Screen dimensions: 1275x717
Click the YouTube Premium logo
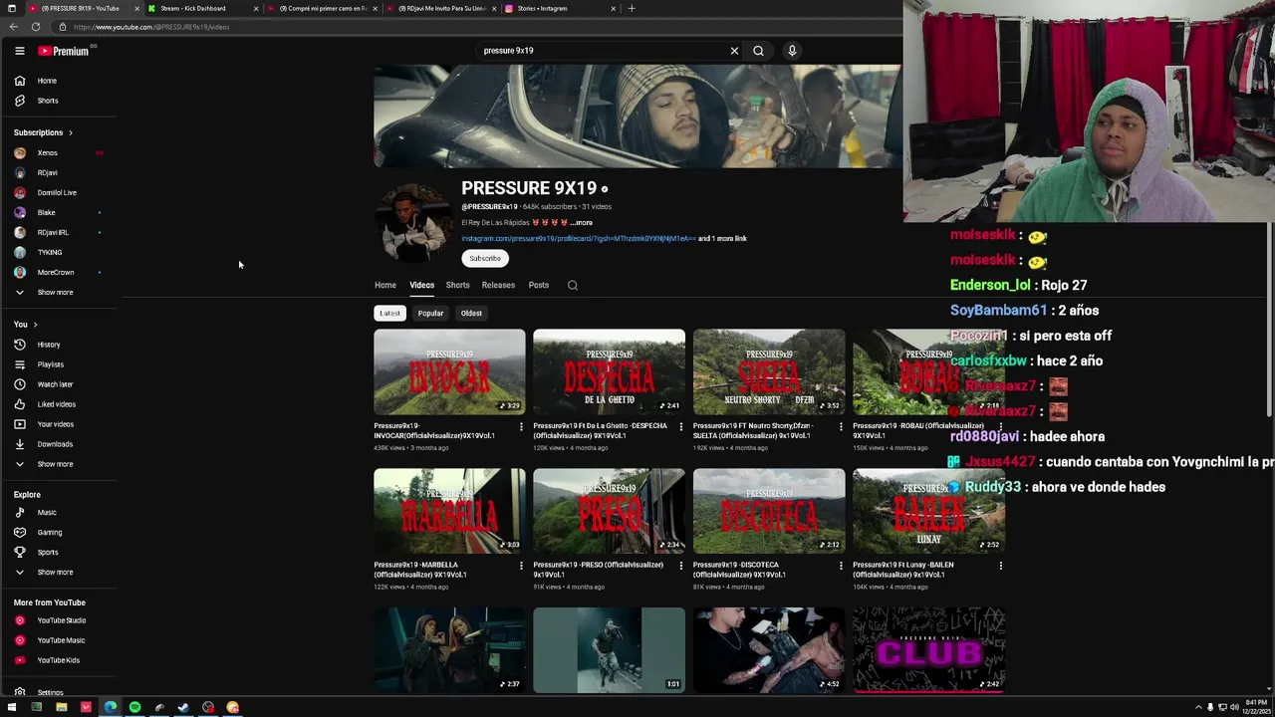pos(64,51)
